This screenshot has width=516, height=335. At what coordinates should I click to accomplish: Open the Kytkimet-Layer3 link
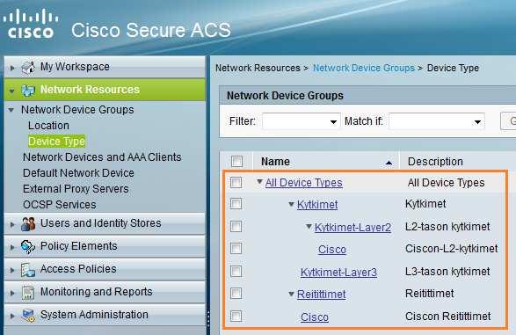click(338, 273)
